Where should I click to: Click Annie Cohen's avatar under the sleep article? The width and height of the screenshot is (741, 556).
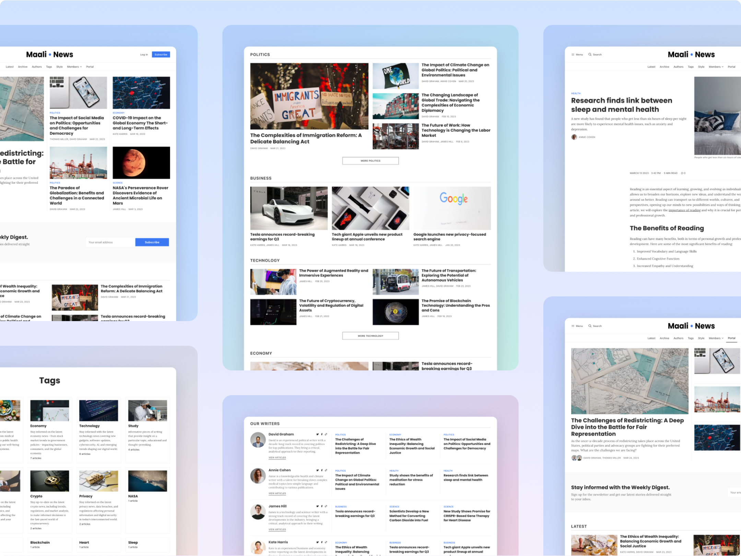[x=574, y=137]
